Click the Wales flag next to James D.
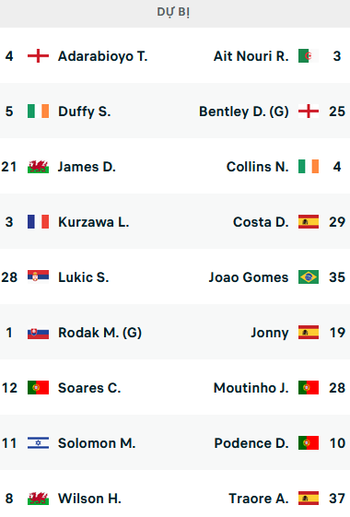This screenshot has width=350, height=517. 38,167
